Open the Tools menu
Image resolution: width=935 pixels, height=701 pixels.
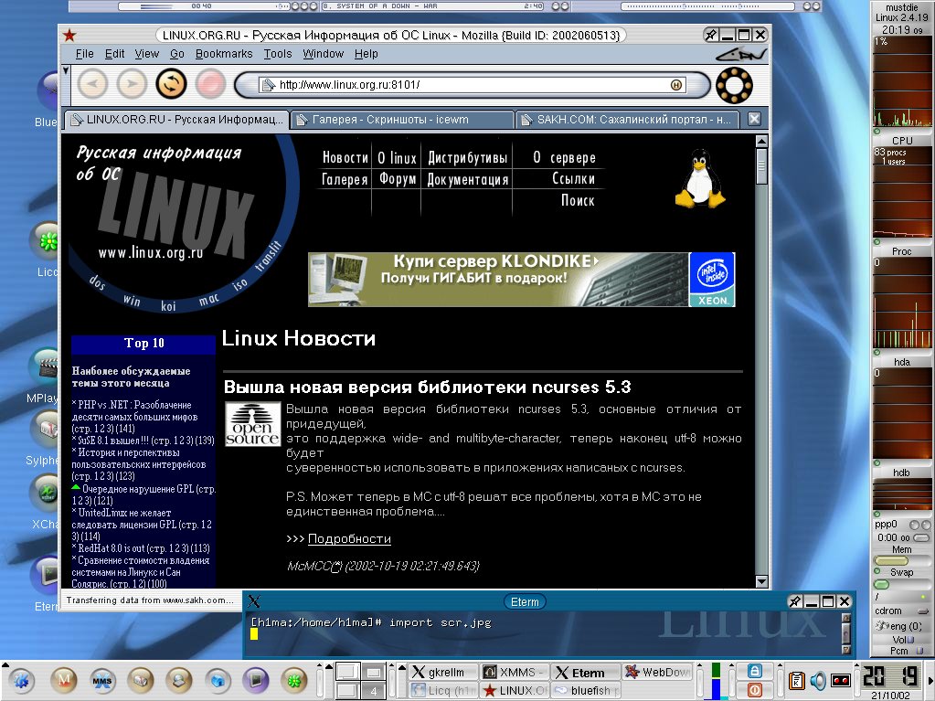(x=278, y=54)
